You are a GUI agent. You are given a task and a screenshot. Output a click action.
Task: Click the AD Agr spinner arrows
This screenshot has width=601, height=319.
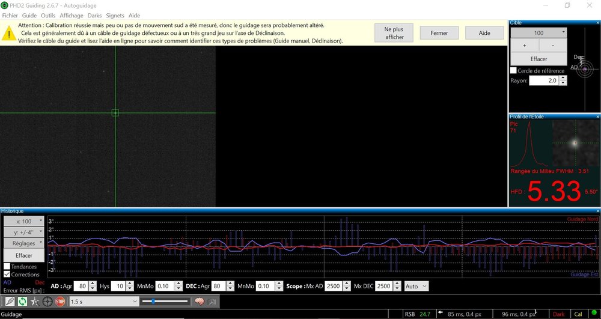pyautogui.click(x=93, y=286)
